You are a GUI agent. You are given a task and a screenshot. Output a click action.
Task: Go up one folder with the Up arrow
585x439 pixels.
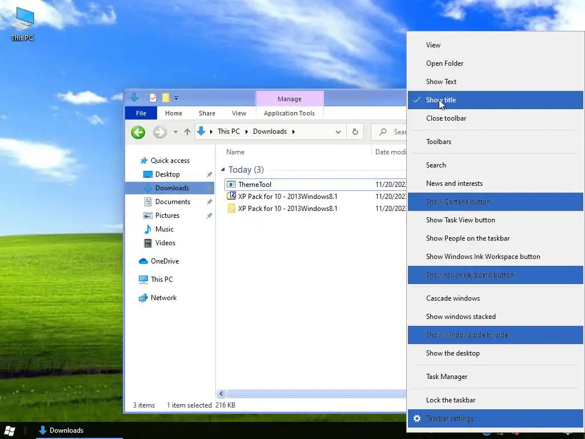[x=187, y=132]
